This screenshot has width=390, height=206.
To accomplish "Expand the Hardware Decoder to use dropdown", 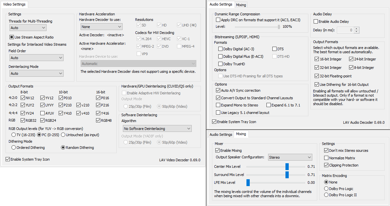I will [x=101, y=27].
